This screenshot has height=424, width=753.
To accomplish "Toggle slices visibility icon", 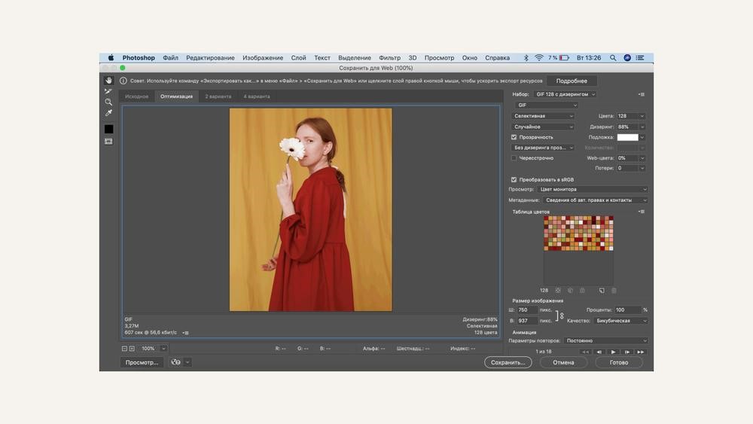I will point(108,142).
